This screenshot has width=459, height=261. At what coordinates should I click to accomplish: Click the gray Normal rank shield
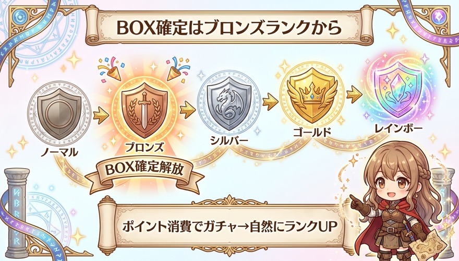tap(59, 114)
